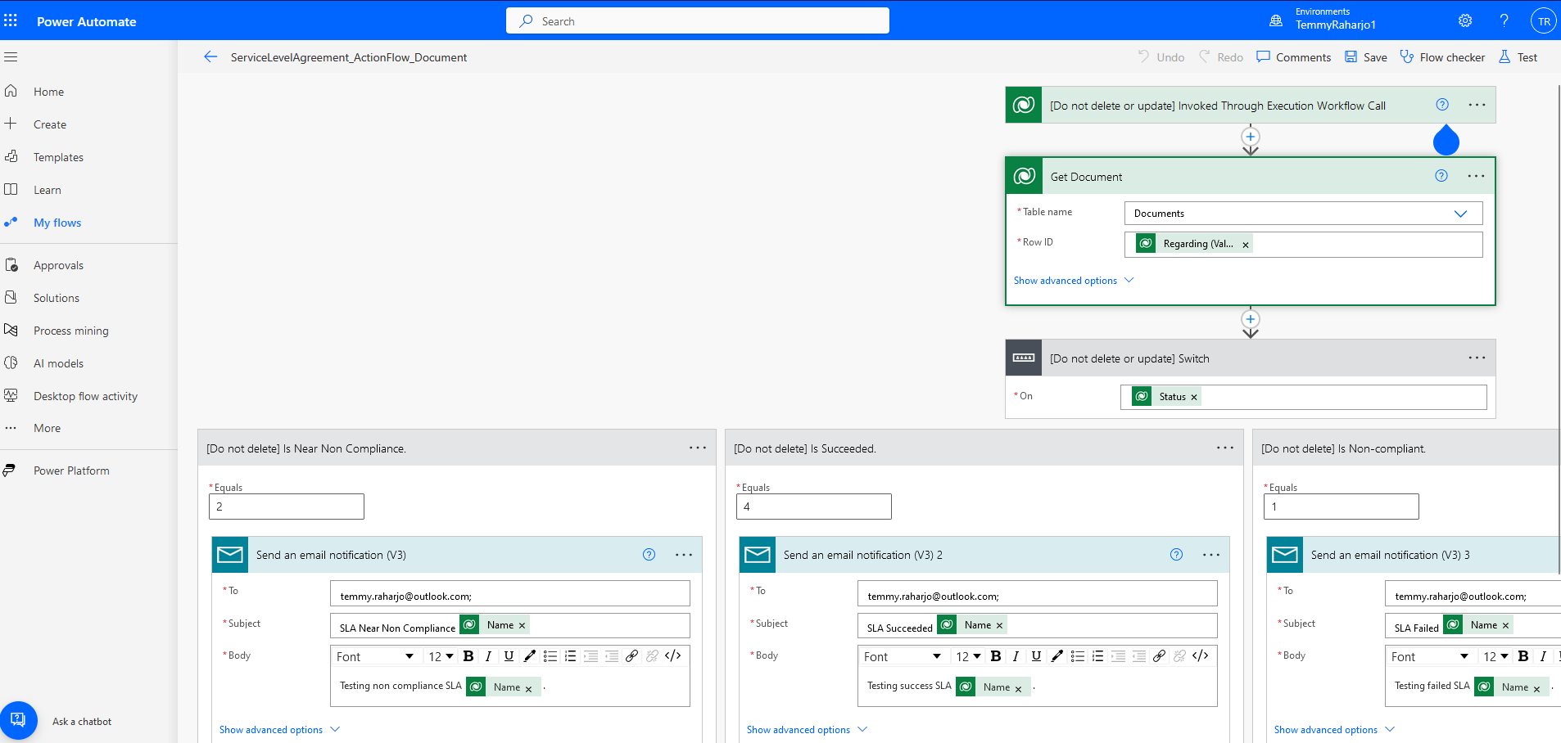Click the Save button
The height and width of the screenshot is (743, 1561).
point(1365,57)
